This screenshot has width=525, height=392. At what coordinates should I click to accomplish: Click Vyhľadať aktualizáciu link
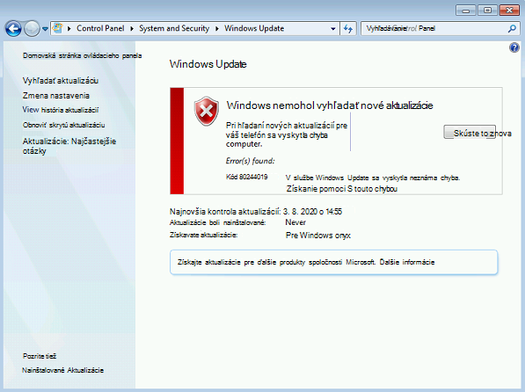[x=61, y=81]
